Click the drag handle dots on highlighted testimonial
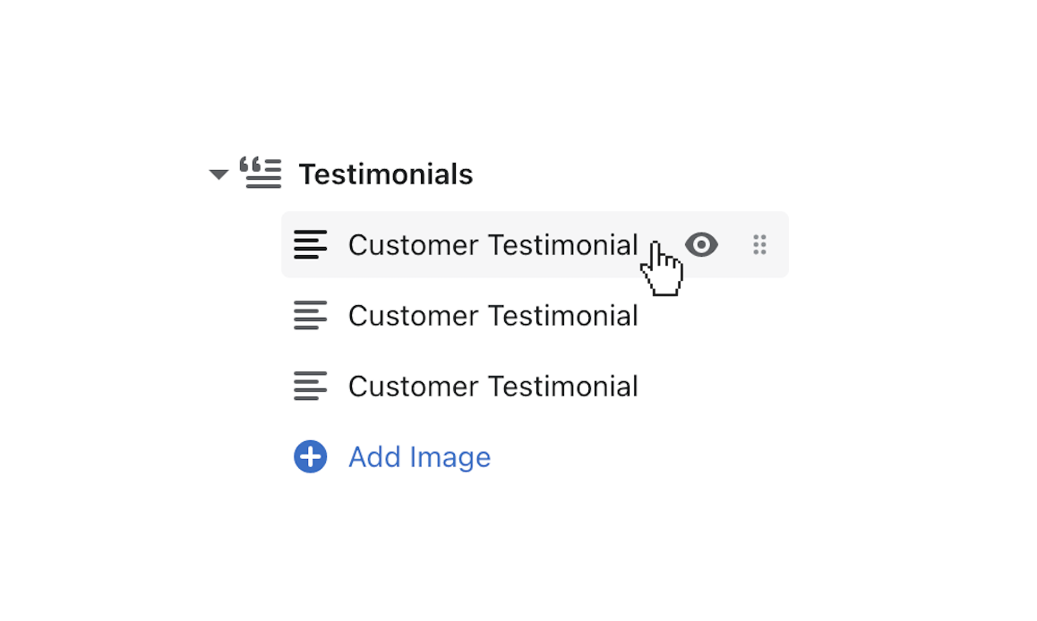This screenshot has height=621, width=1037. 759,244
